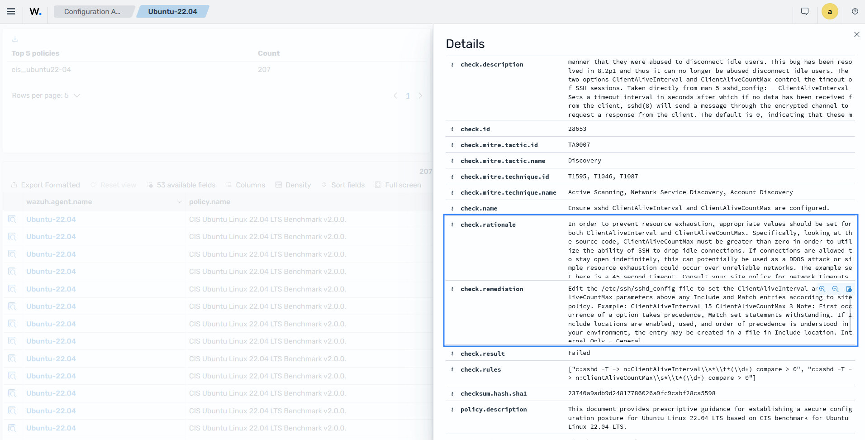Expand wazuh.agent.name column header options
Image resolution: width=865 pixels, height=440 pixels.
click(179, 202)
